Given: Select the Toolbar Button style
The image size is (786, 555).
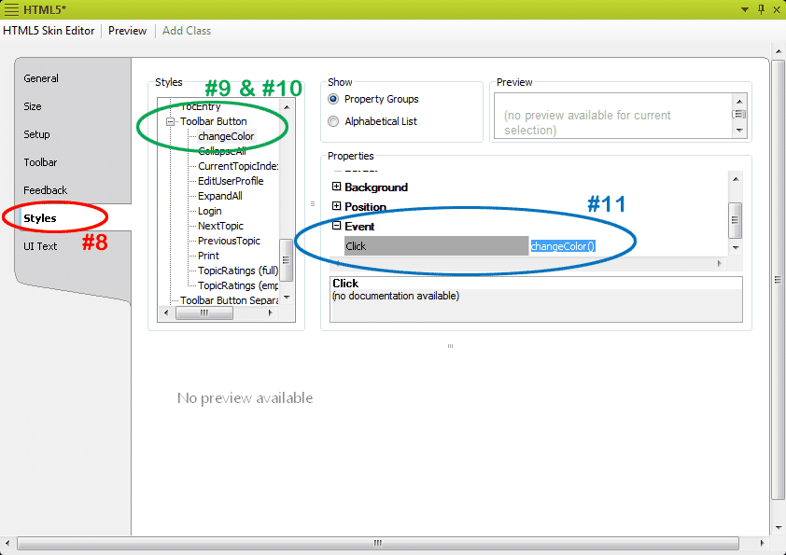Looking at the screenshot, I should [214, 121].
